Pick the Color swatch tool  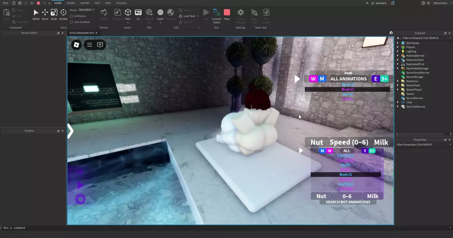160,14
